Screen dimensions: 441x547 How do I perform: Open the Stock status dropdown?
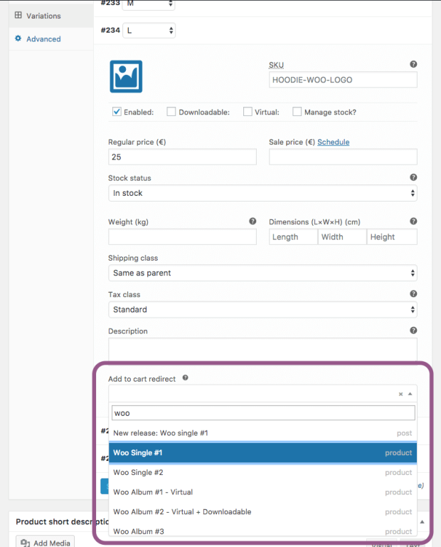point(262,193)
